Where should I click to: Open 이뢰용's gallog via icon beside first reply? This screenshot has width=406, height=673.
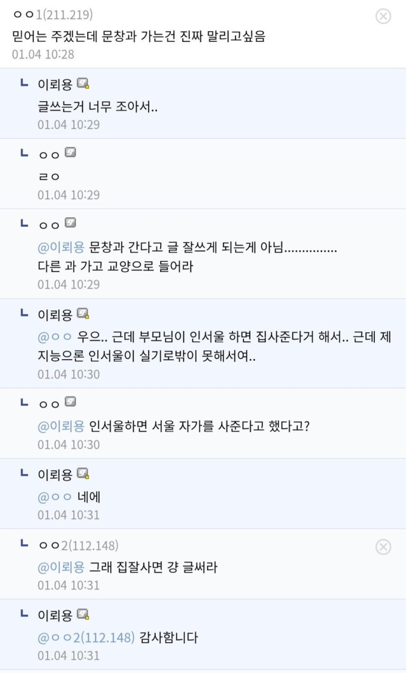click(x=83, y=83)
